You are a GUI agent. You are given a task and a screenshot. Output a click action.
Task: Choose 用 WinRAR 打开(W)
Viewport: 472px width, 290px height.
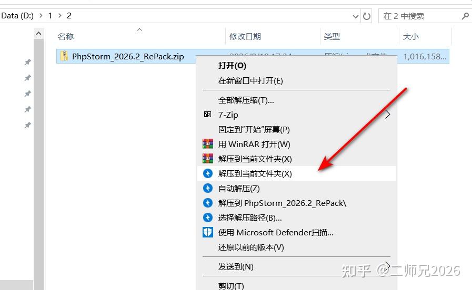pyautogui.click(x=296, y=144)
